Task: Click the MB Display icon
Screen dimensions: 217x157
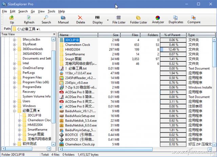Action: pyautogui.click(x=97, y=18)
